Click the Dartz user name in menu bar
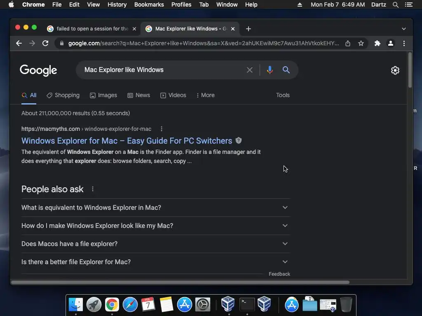The width and height of the screenshot is (422, 316). (x=379, y=5)
